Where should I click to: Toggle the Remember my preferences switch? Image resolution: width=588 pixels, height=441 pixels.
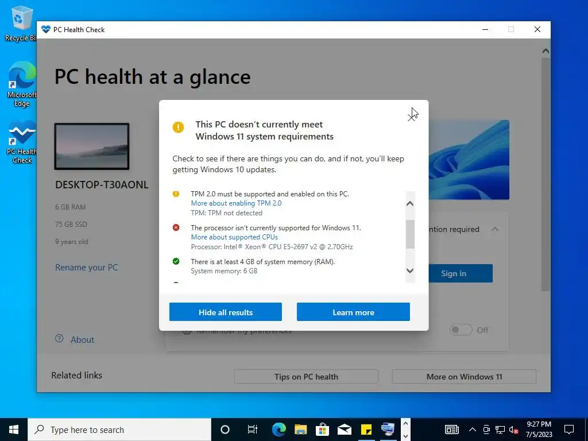(461, 330)
